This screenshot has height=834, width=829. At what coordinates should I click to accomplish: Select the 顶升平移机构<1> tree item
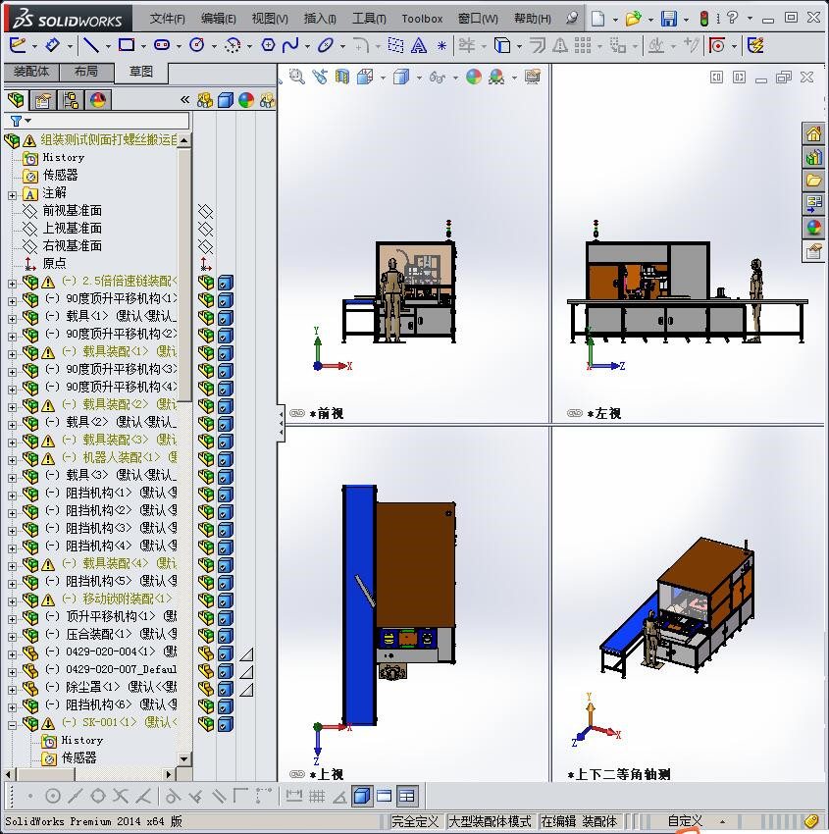pyautogui.click(x=111, y=617)
